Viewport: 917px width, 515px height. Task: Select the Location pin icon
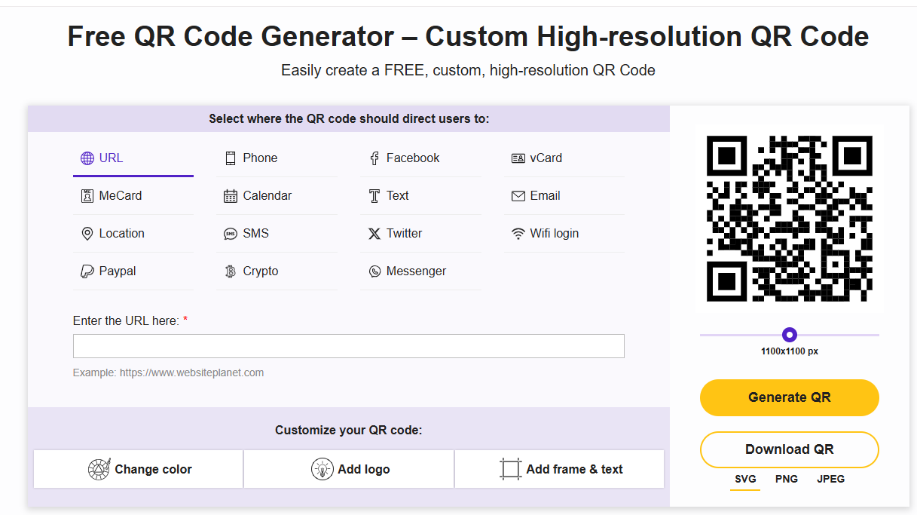click(x=87, y=234)
